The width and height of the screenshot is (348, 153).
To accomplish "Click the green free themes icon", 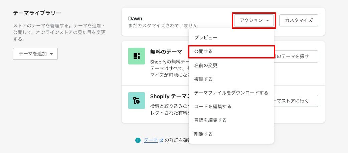I will (x=136, y=56).
